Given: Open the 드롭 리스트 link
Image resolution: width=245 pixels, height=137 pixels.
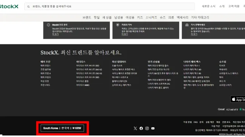Looking at the screenshot, I should tap(117, 66).
